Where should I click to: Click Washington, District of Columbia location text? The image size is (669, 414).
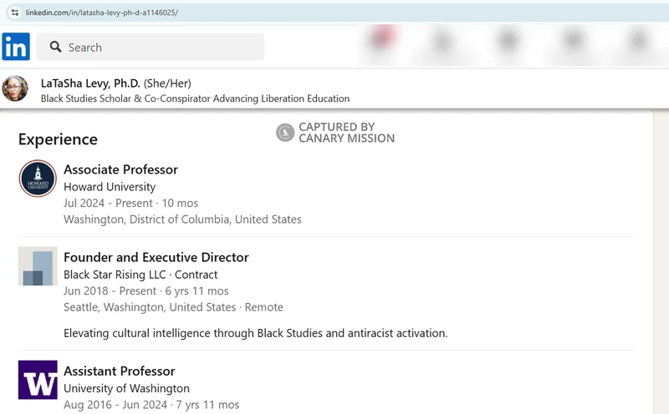click(x=182, y=220)
